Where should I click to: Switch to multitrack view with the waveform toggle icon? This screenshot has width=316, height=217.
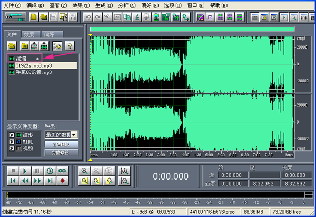coord(15,17)
